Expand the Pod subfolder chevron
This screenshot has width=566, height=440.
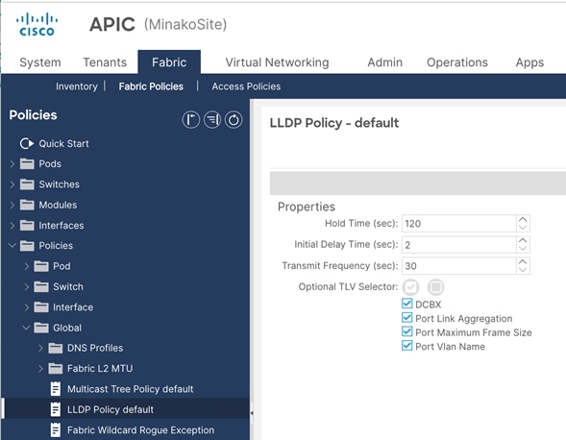[26, 266]
